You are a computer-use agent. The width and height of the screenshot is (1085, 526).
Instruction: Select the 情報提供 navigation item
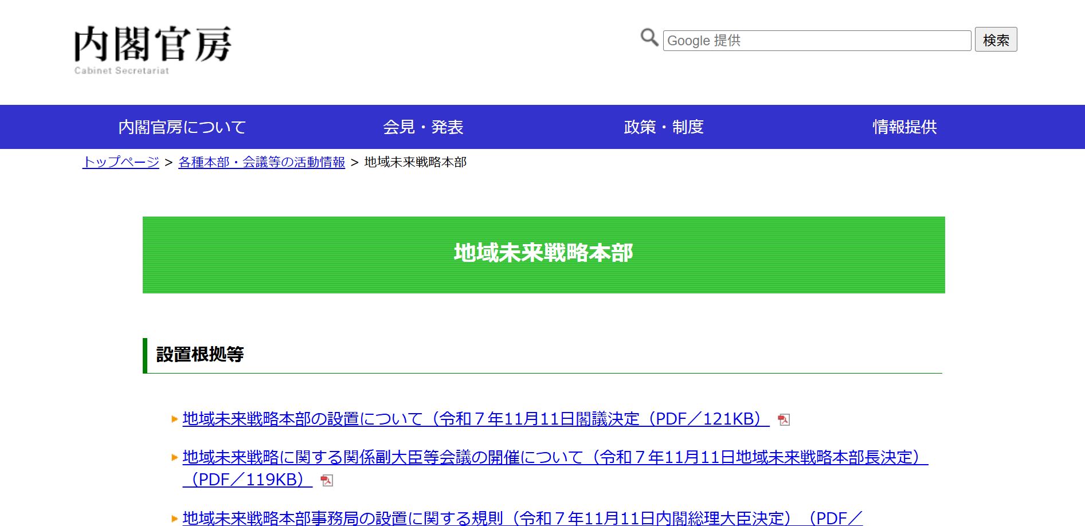pyautogui.click(x=904, y=127)
